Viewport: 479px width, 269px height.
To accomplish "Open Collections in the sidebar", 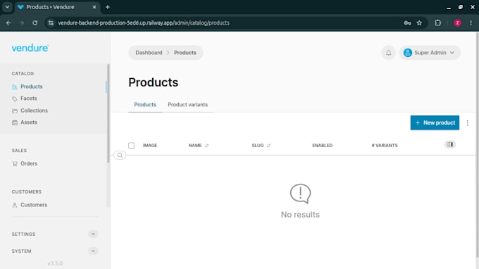I will pyautogui.click(x=34, y=111).
